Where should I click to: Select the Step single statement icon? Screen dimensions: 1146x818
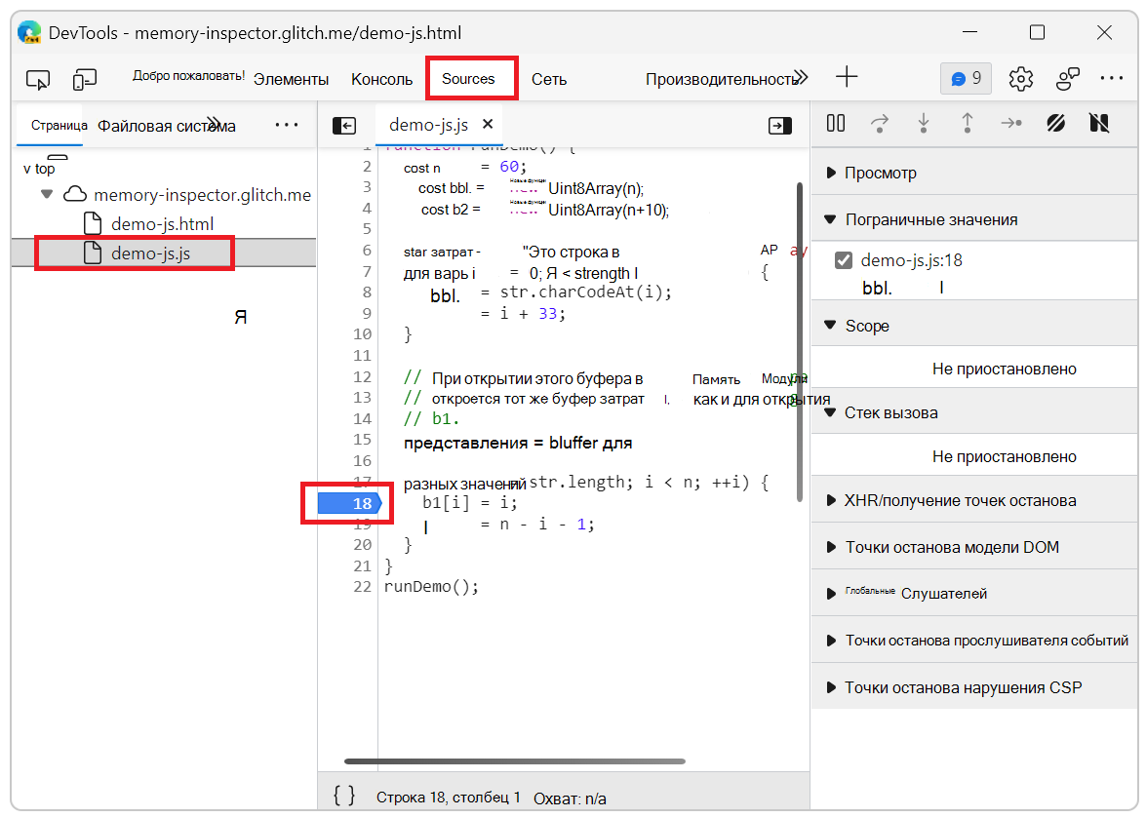[1011, 123]
